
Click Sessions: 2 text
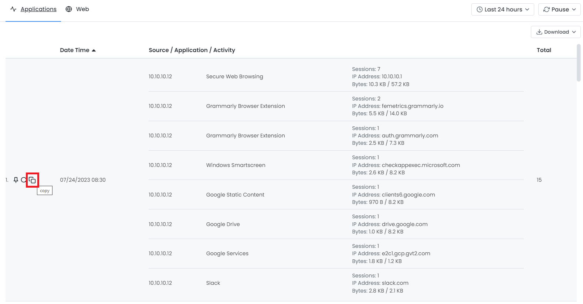click(x=366, y=99)
